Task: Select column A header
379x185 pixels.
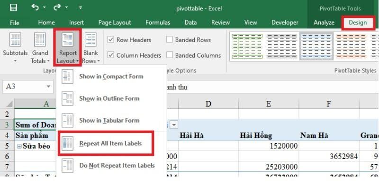Action: [x=35, y=104]
